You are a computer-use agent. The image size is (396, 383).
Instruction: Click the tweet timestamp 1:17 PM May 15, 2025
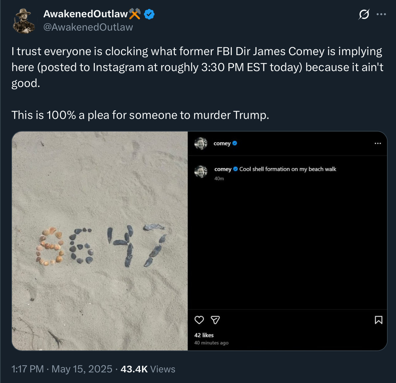62,369
